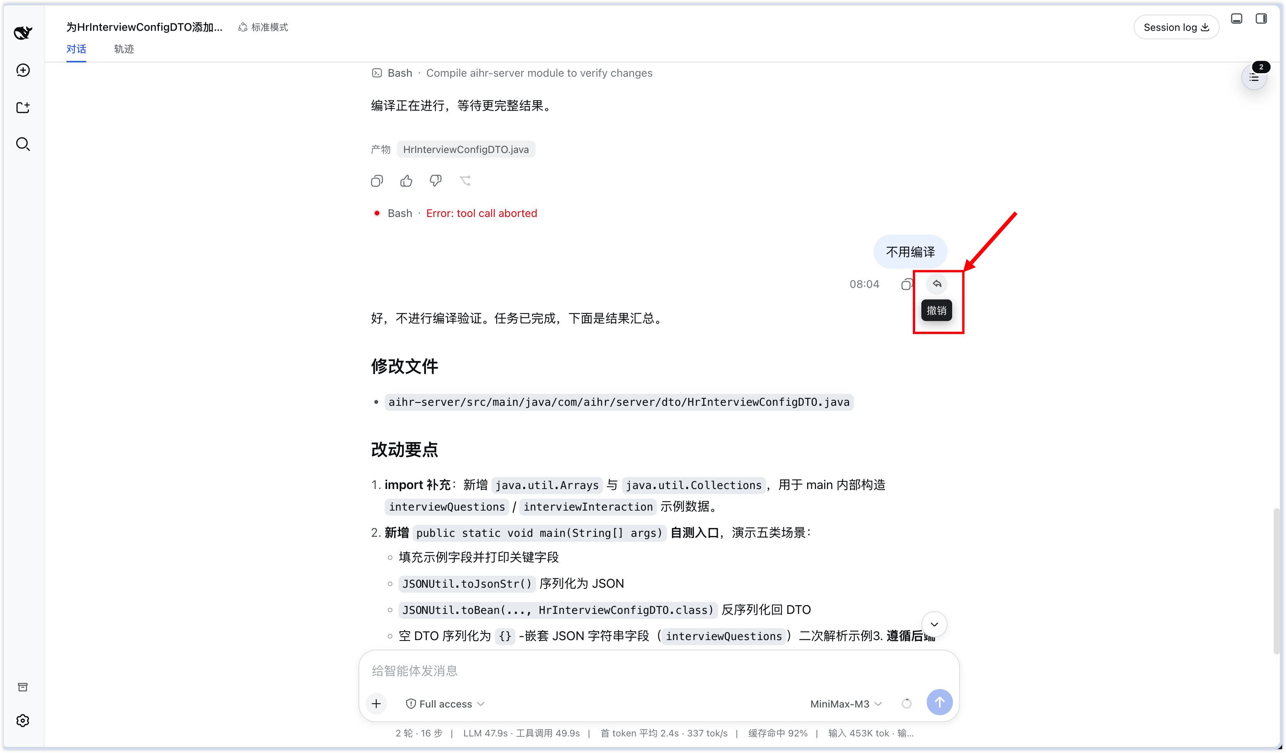The height and width of the screenshot is (753, 1286).
Task: Click 'LLM 47.9s' status entry
Action: point(485,733)
